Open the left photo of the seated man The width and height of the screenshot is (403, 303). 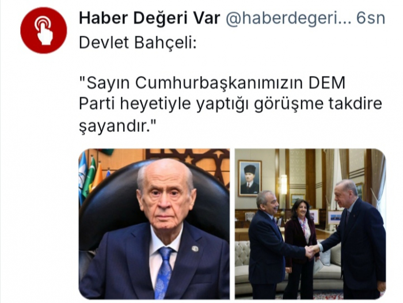154,224
